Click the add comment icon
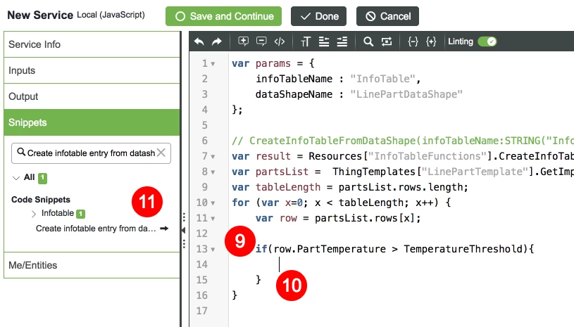 coord(243,41)
